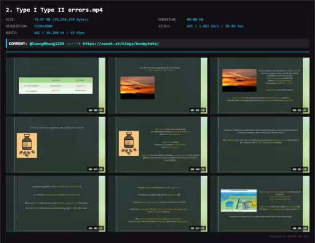The width and height of the screenshot is (315, 243).
Task: Click the medicine bottle icon in fourth frame
Action: point(27,146)
